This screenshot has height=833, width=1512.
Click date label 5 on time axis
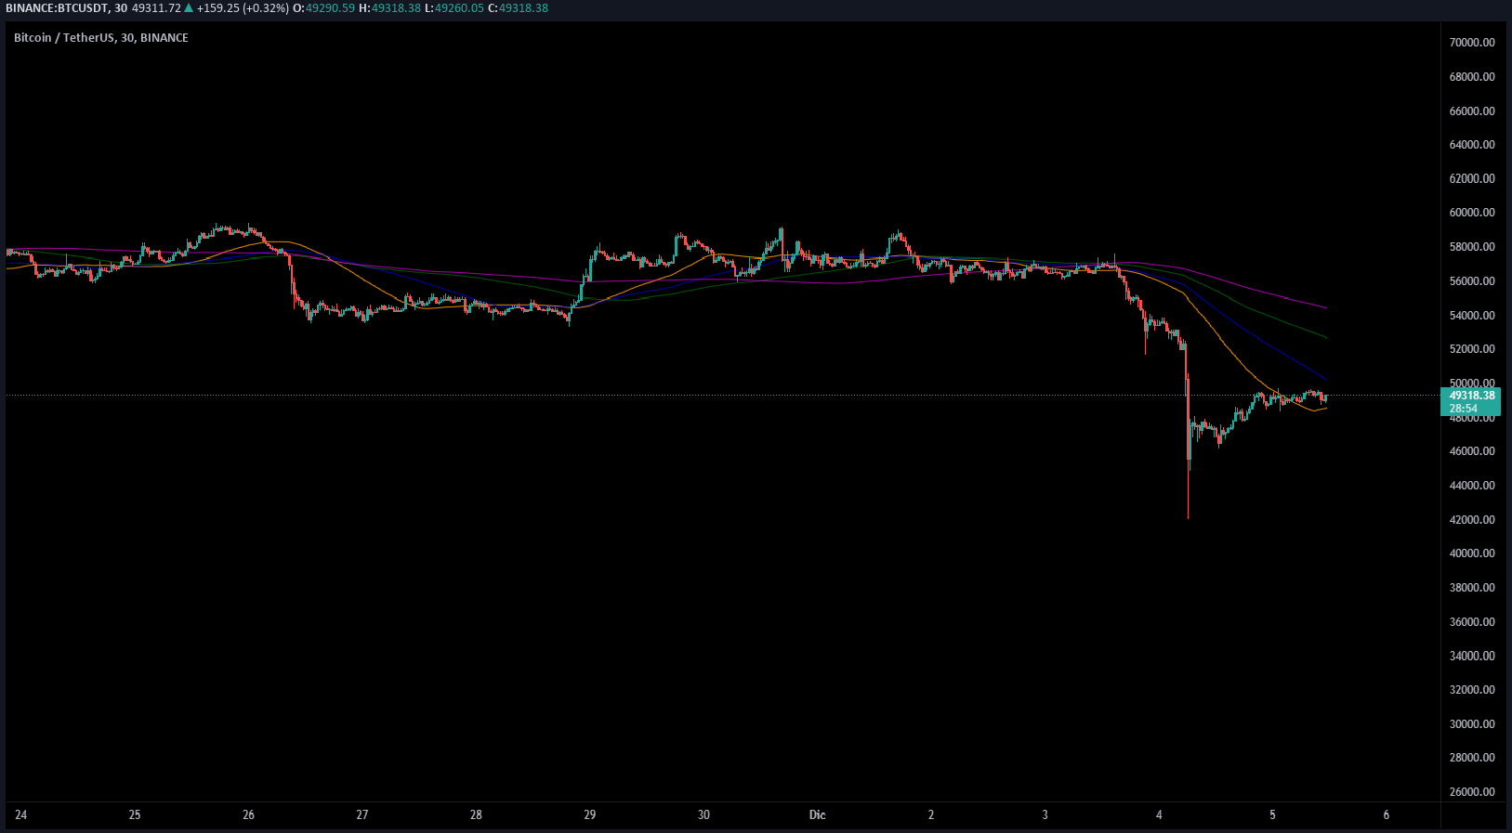coord(1272,815)
